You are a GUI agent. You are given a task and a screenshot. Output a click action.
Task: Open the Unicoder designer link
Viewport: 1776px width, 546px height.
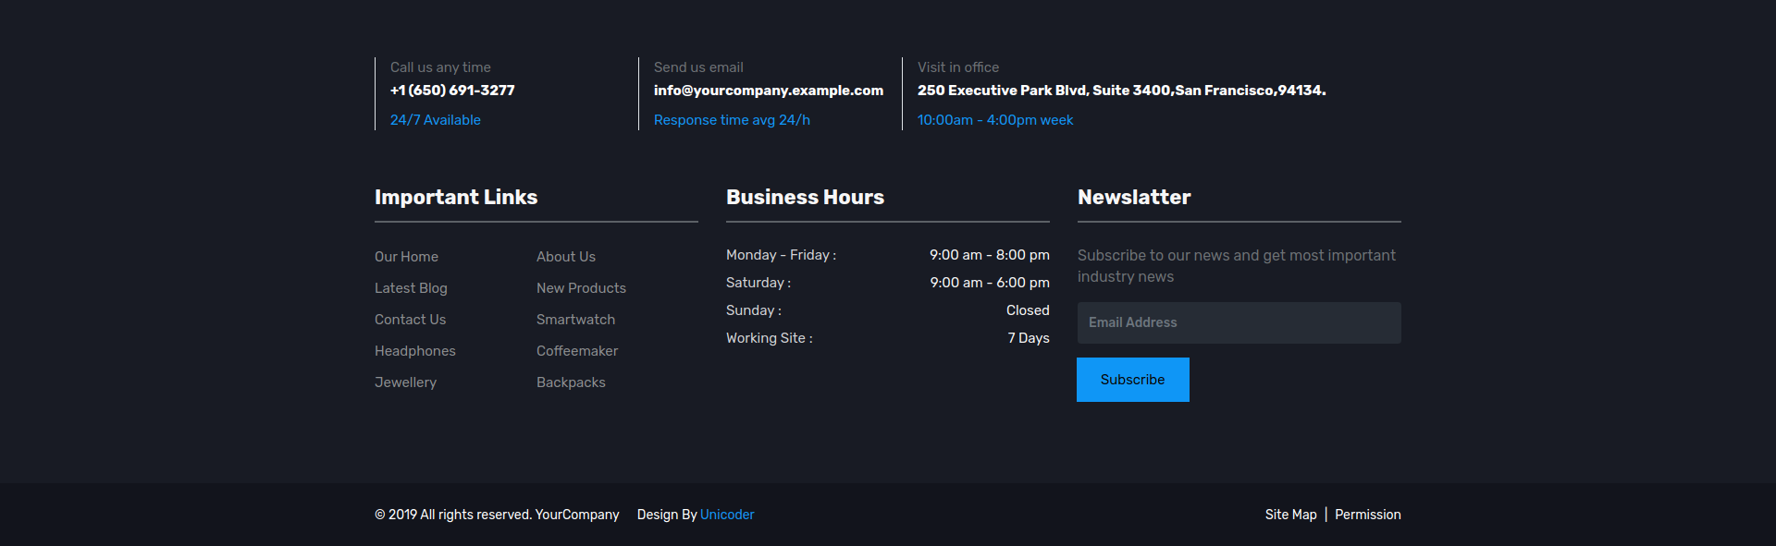click(x=727, y=515)
